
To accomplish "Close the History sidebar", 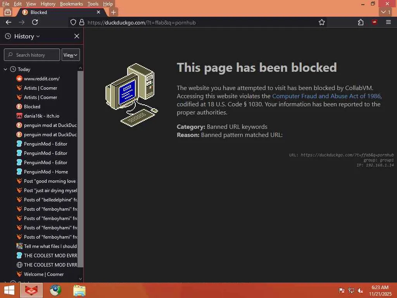I will pos(77,36).
